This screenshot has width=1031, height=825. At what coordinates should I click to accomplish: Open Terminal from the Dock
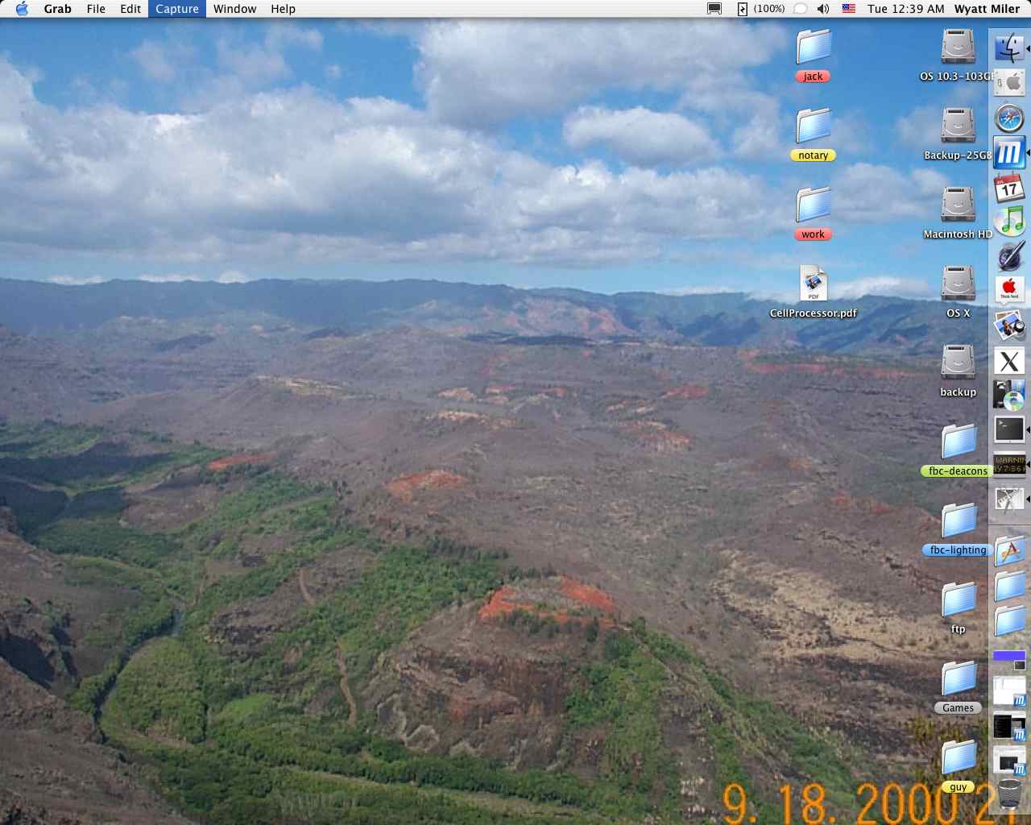(x=1009, y=430)
